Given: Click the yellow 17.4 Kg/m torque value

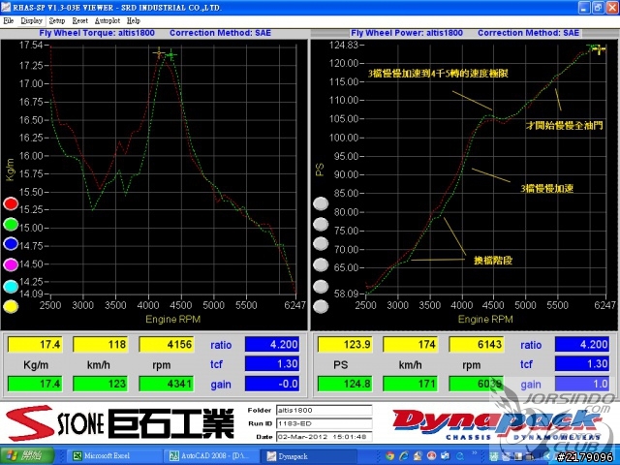Looking at the screenshot, I should pyautogui.click(x=35, y=345).
